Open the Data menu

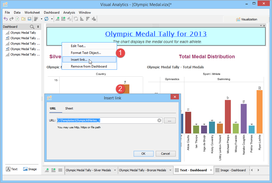click(x=17, y=13)
